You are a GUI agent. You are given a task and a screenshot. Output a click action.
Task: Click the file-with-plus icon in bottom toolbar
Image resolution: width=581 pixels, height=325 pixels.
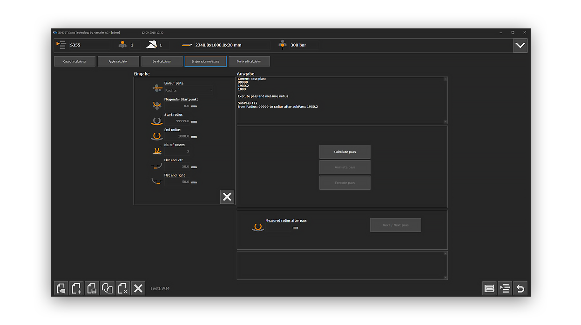coord(76,288)
